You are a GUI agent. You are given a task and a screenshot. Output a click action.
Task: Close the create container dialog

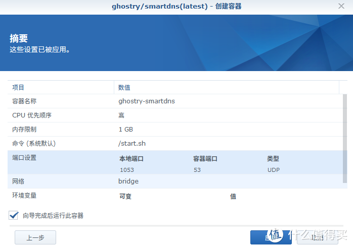(x=341, y=6)
